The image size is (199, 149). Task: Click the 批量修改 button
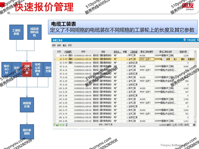pos(191,59)
